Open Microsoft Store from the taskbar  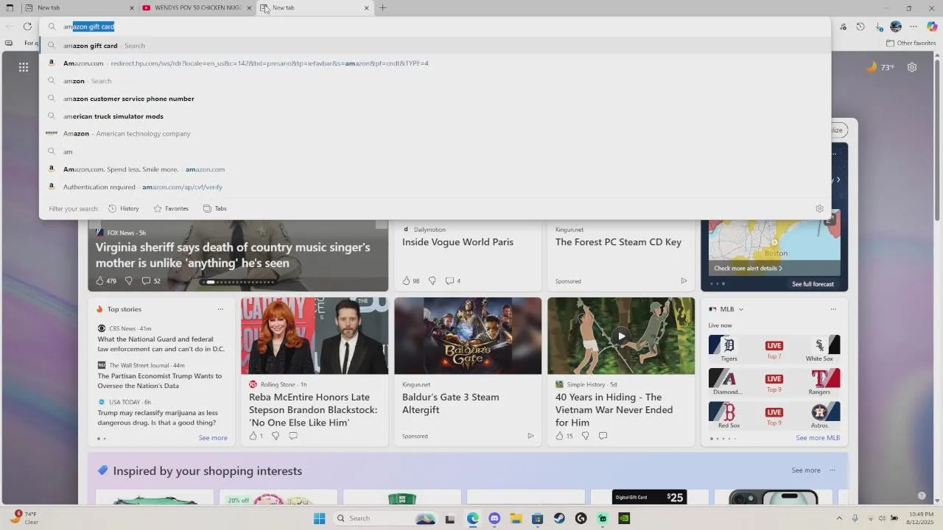pyautogui.click(x=538, y=518)
